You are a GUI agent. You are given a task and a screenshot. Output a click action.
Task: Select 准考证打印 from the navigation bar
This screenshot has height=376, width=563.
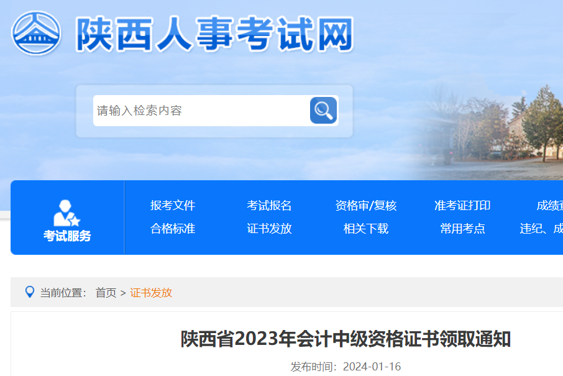pos(462,206)
